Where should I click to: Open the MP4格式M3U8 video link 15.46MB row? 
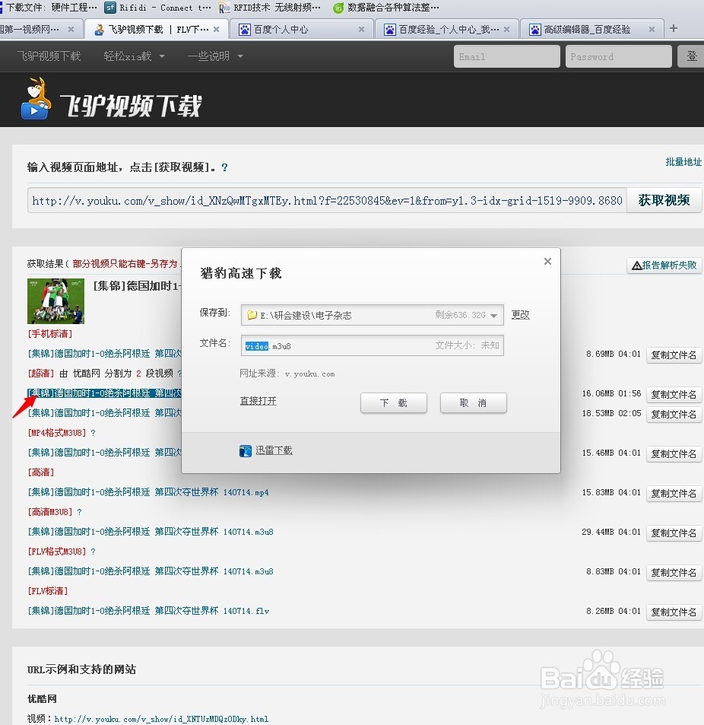point(104,452)
